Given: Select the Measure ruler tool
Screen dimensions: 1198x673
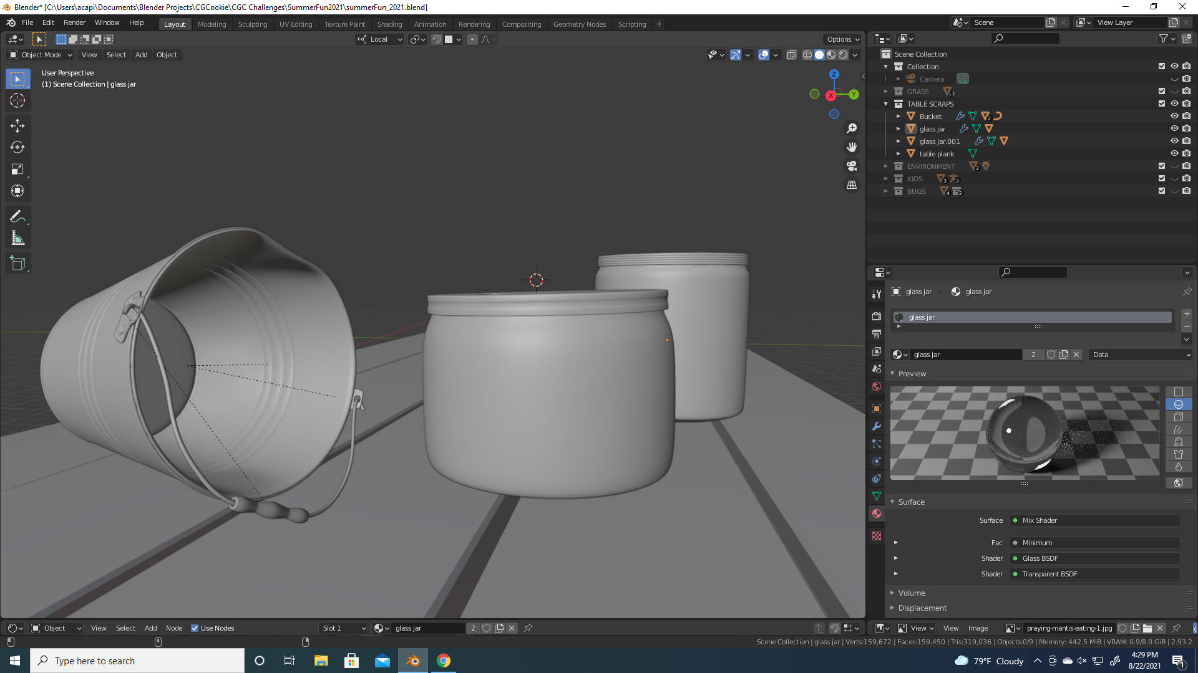Looking at the screenshot, I should pos(17,239).
